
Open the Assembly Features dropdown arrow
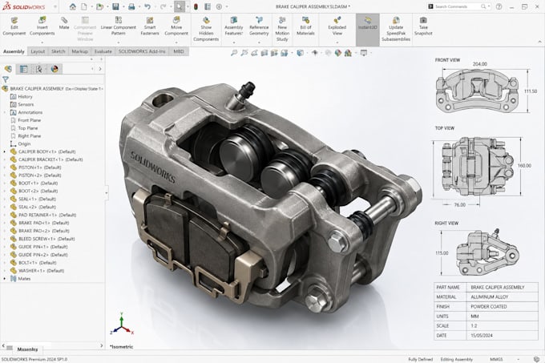[234, 42]
